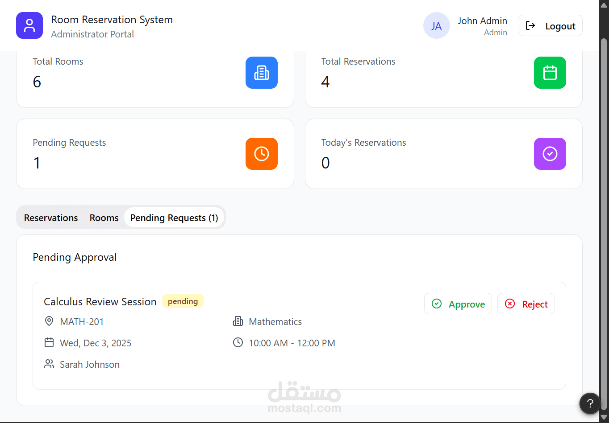609x423 pixels.
Task: Click the JA avatar circle
Action: coord(436,25)
